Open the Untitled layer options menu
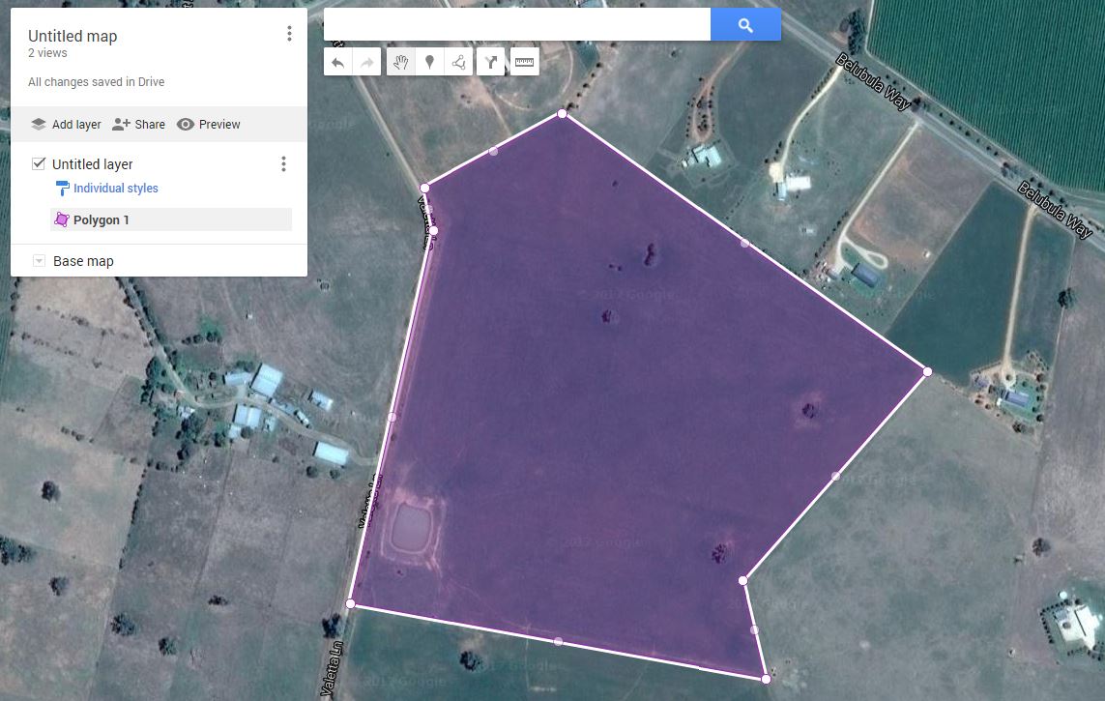 (283, 163)
